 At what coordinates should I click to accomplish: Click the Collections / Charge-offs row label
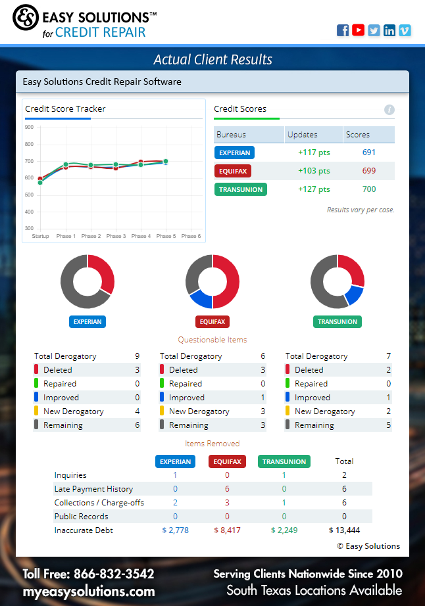(x=99, y=502)
